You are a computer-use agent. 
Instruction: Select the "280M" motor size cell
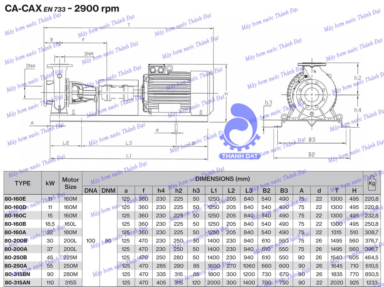[70, 274]
